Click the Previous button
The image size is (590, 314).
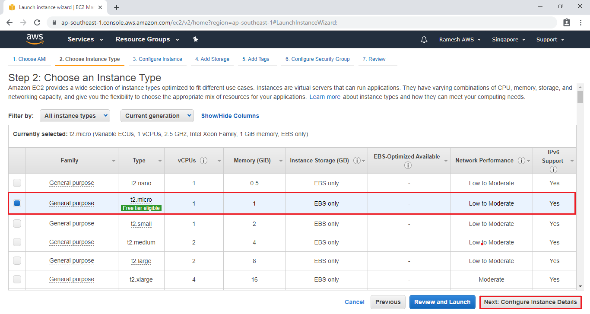point(388,302)
